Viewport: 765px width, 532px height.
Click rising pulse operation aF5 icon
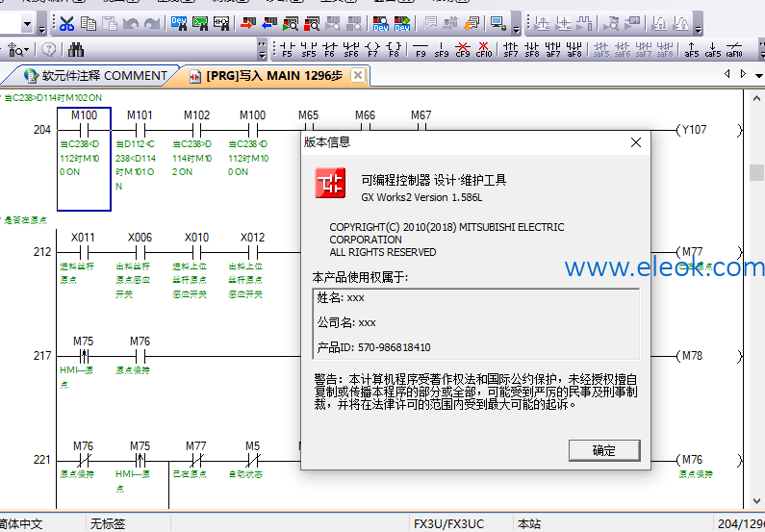click(692, 49)
